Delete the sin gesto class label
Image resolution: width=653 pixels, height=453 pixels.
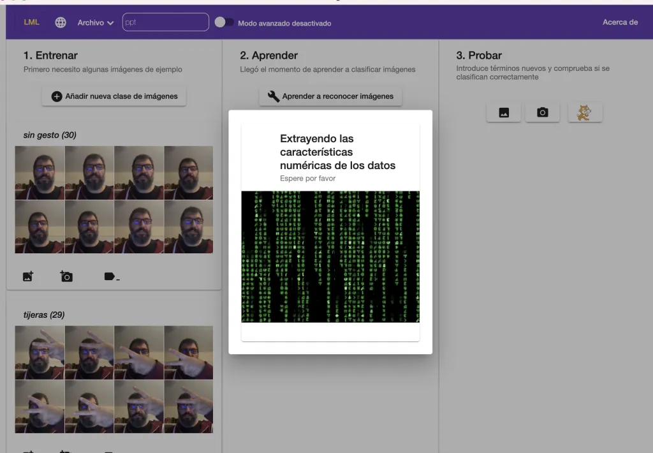pos(111,276)
